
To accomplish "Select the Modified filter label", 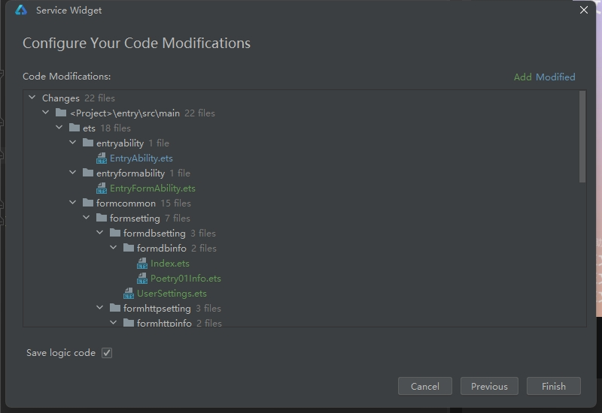I will (555, 77).
